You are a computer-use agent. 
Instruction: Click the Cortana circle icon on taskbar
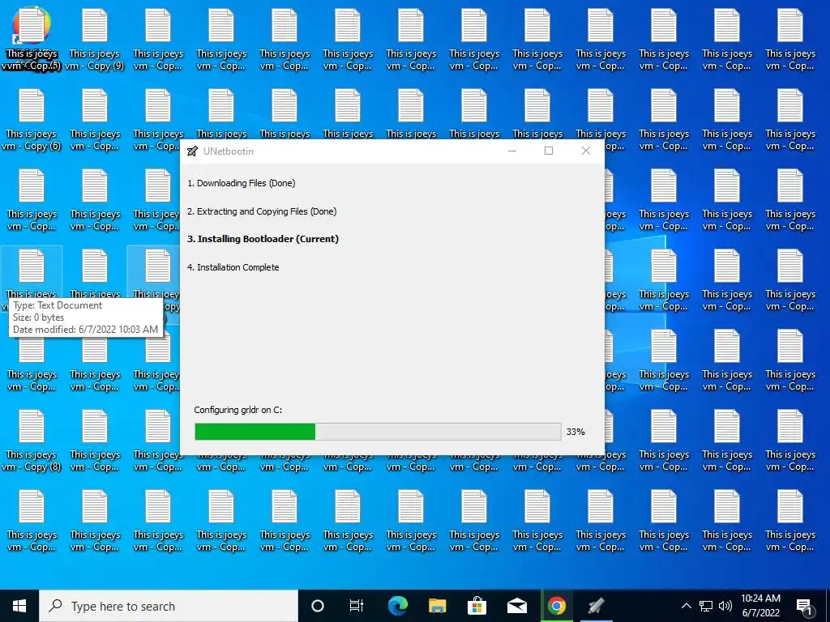click(x=317, y=606)
